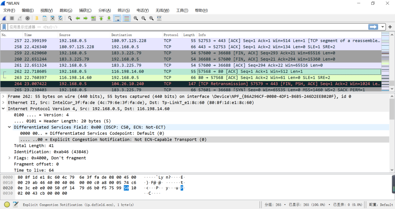Collapse Differentiated Services Field node
The height and width of the screenshot is (209, 395).
[9, 127]
